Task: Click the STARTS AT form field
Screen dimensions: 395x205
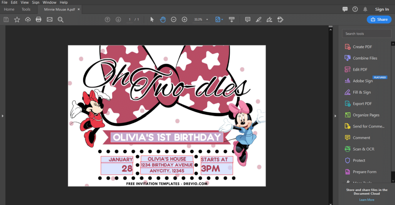Action: click(x=217, y=160)
